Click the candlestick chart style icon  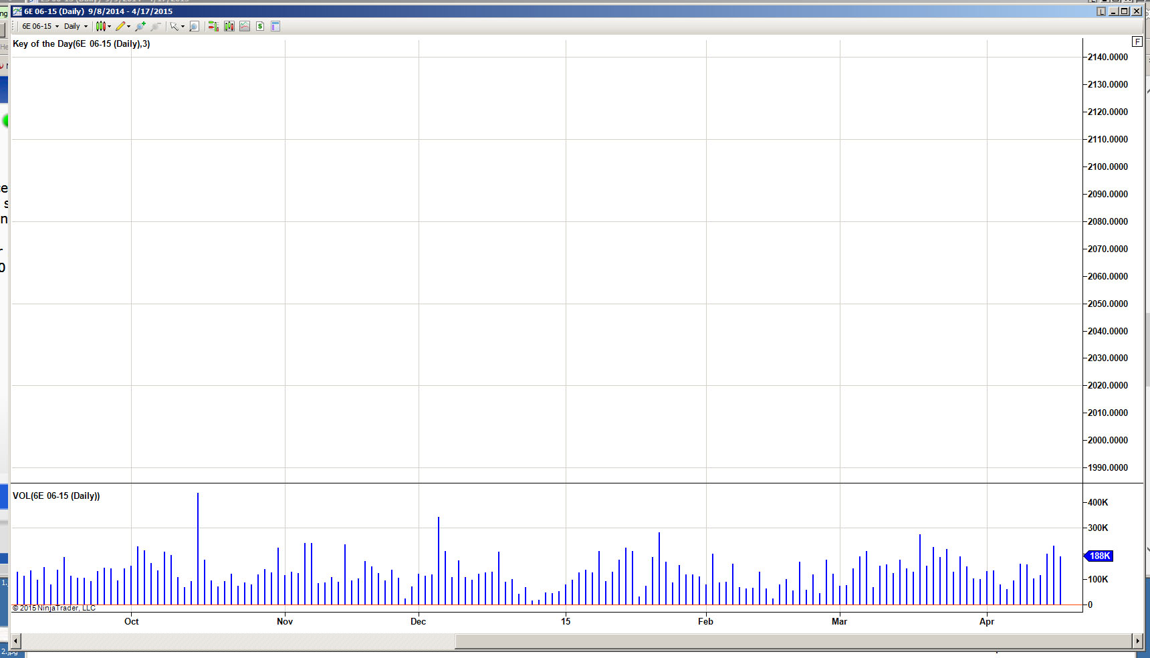[x=100, y=26]
